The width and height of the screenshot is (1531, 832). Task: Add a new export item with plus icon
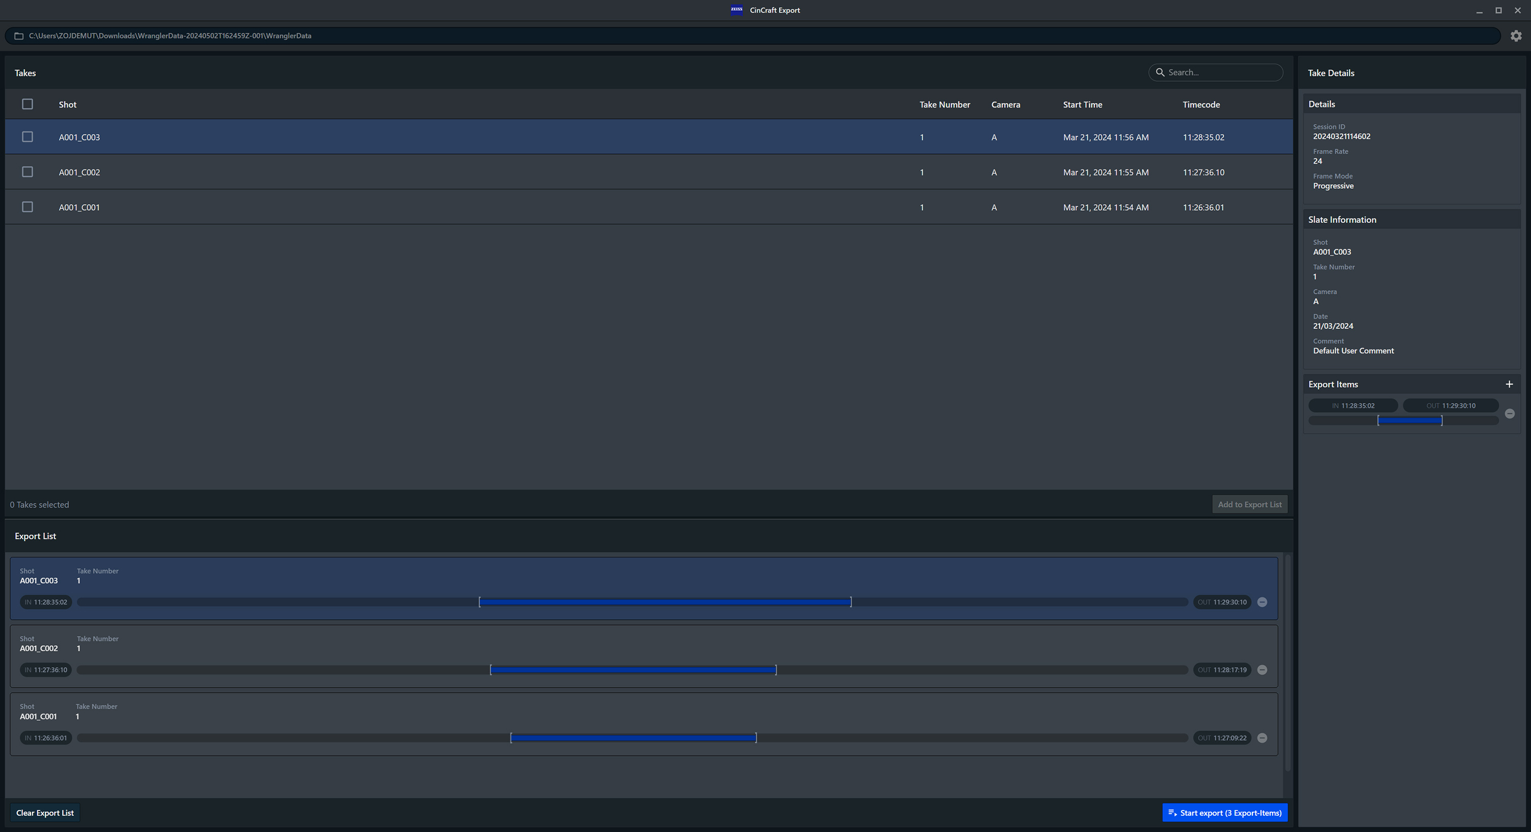[x=1509, y=384]
